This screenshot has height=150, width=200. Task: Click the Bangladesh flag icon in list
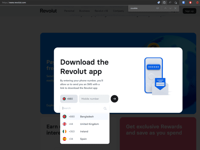65,117
